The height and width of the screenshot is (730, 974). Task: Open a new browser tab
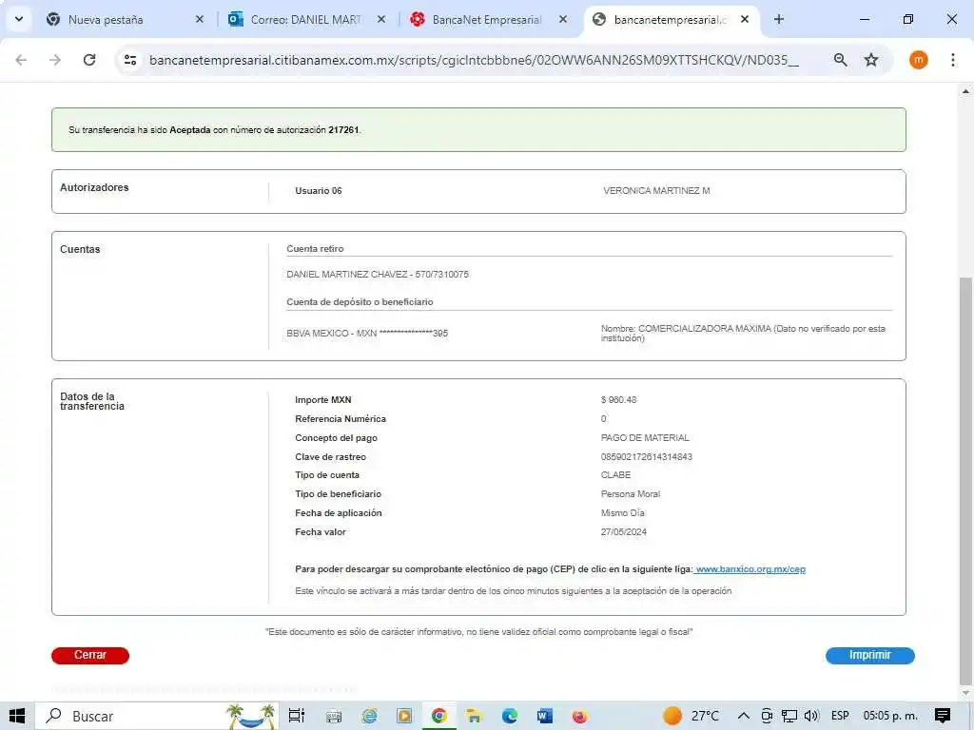(779, 19)
